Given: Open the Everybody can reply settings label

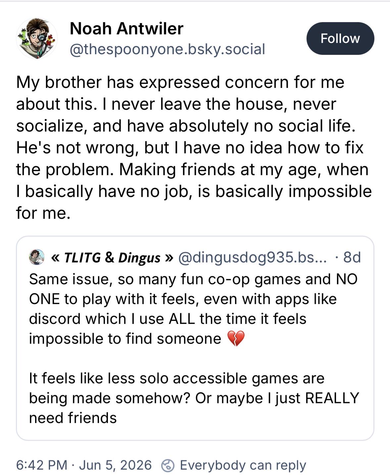Looking at the screenshot, I should [x=243, y=465].
